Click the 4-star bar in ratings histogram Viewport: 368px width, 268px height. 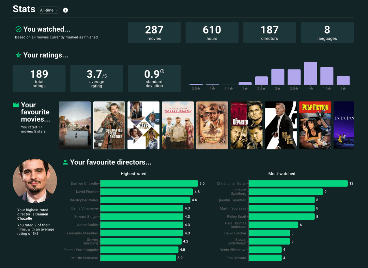tap(310, 73)
